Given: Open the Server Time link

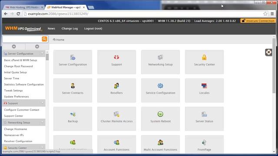Looking at the screenshot, I should pos(12,78).
